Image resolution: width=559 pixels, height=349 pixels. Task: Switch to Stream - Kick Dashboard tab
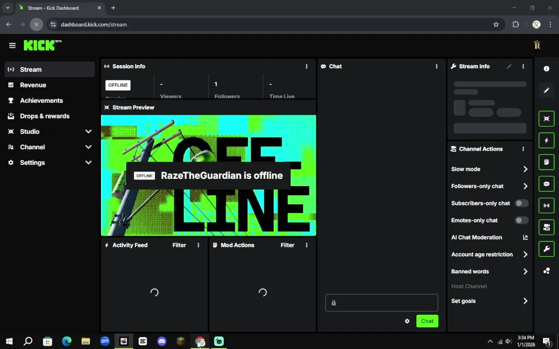point(60,8)
